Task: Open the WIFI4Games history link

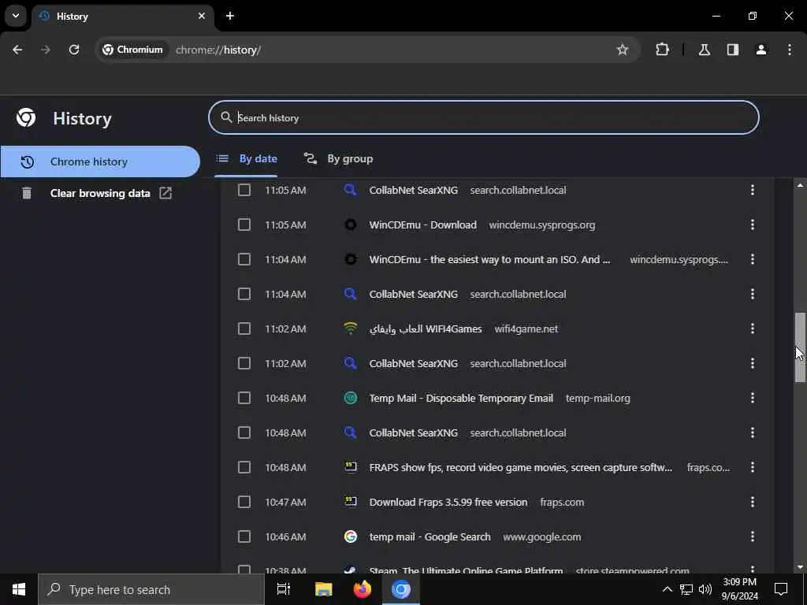Action: pyautogui.click(x=425, y=328)
